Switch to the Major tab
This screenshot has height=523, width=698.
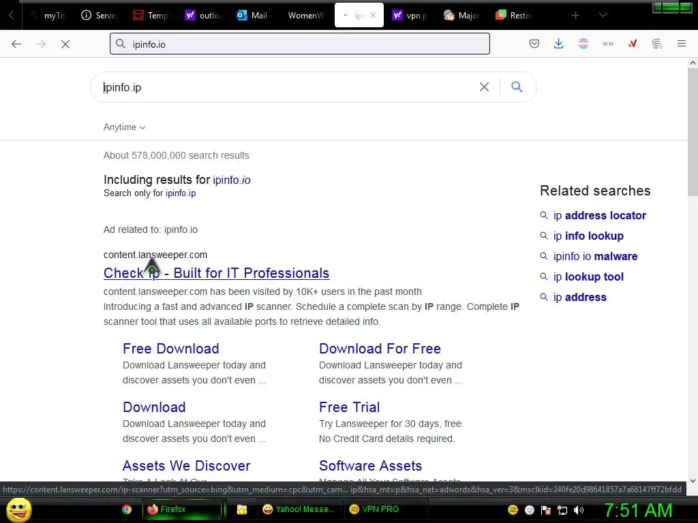[461, 15]
